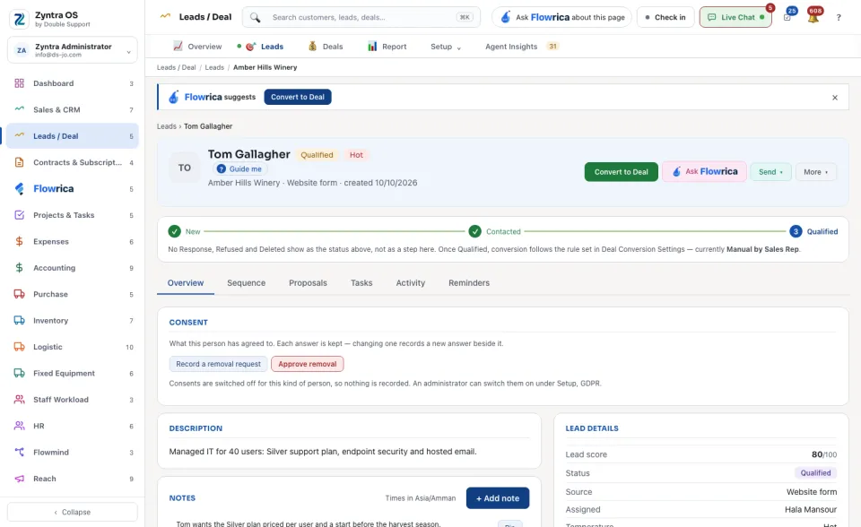Open the Accounting sidebar icon
Image resolution: width=861 pixels, height=527 pixels.
19,268
